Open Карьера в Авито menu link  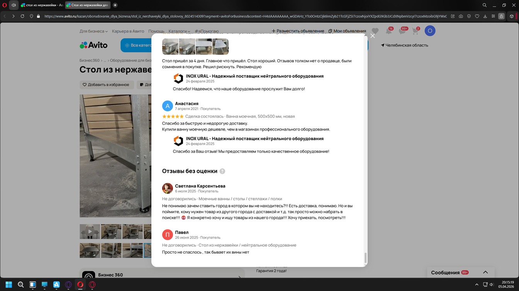pyautogui.click(x=128, y=31)
